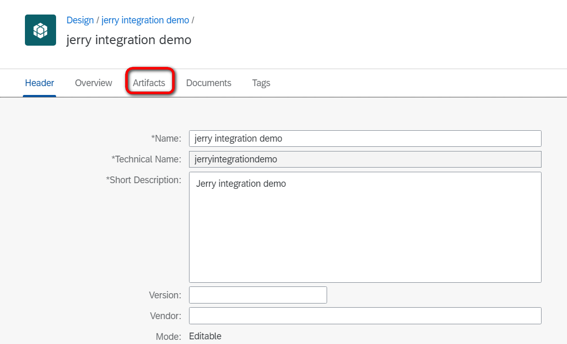Click the large page title heading
The width and height of the screenshot is (567, 344).
click(x=129, y=40)
